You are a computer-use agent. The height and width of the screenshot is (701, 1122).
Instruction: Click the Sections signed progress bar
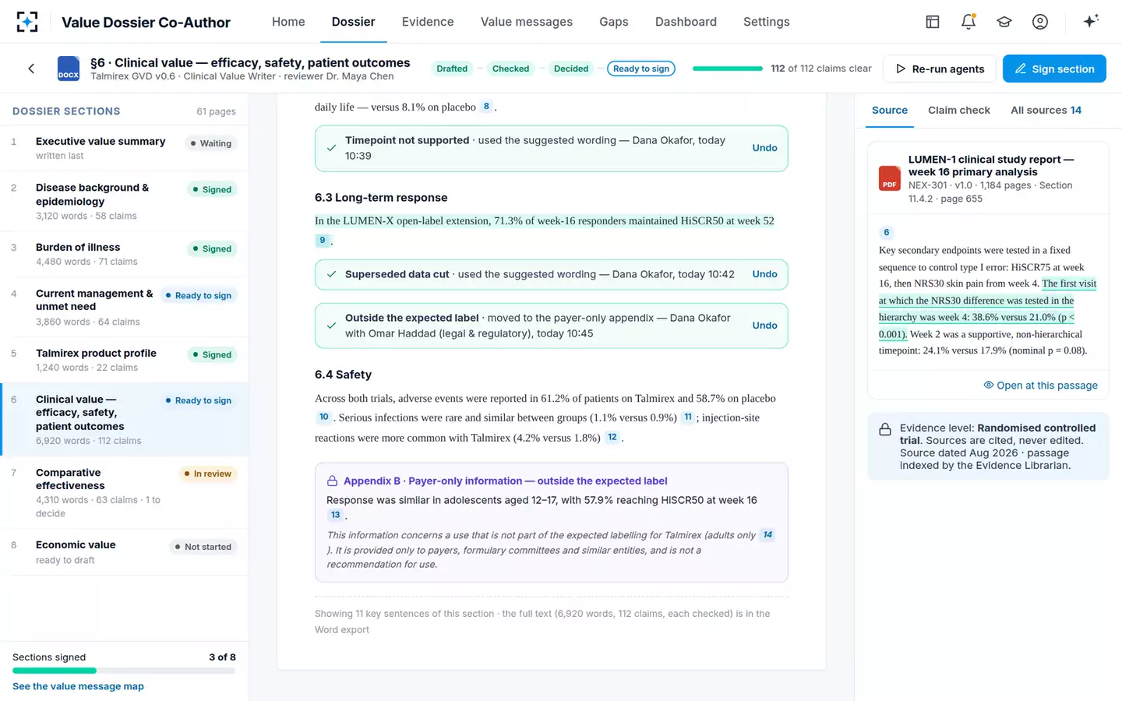point(124,671)
